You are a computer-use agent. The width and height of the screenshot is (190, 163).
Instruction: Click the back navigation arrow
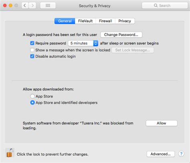click(25, 6)
